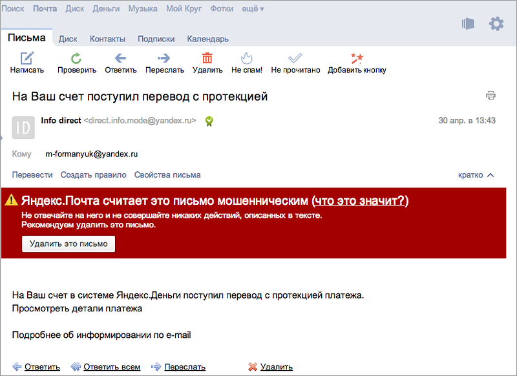Image resolution: width=517 pixels, height=376 pixels.
Task: Expand the ещё dropdown in top bar
Action: coord(253,9)
